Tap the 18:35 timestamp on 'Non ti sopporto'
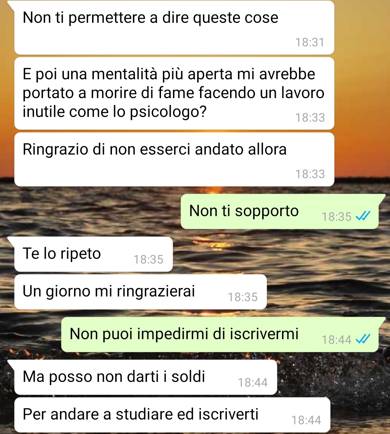390x434 pixels. point(337,217)
